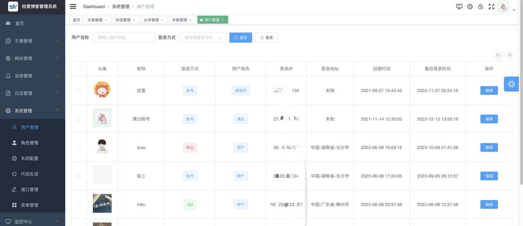Toggle the hamburger sidebar collapse icon
523x226 pixels.
tap(73, 6)
